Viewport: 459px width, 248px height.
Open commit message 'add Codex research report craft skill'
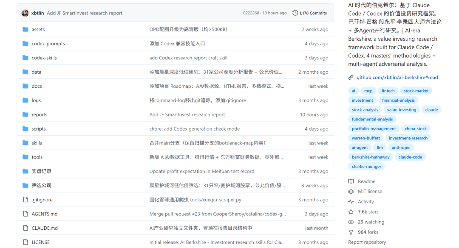pos(188,58)
